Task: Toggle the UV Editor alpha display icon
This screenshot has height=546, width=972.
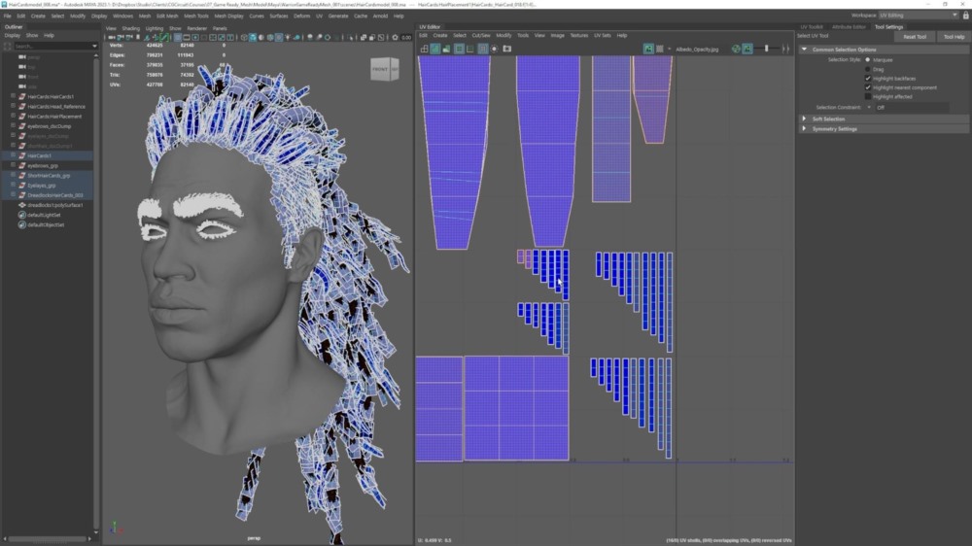Action: click(x=747, y=49)
